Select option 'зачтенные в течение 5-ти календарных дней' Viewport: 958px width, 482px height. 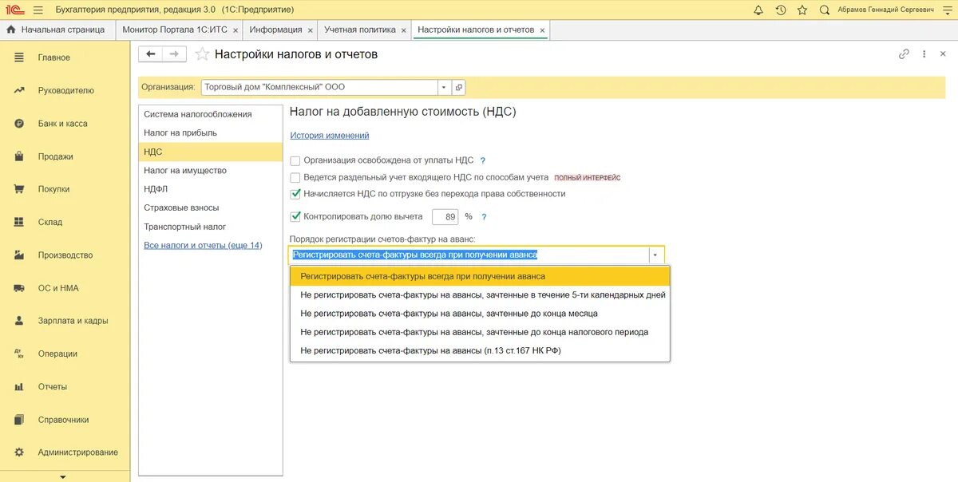click(x=480, y=294)
